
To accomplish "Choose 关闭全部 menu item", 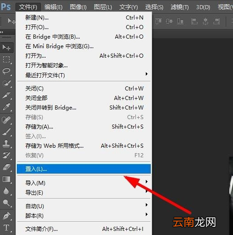I will point(84,98).
